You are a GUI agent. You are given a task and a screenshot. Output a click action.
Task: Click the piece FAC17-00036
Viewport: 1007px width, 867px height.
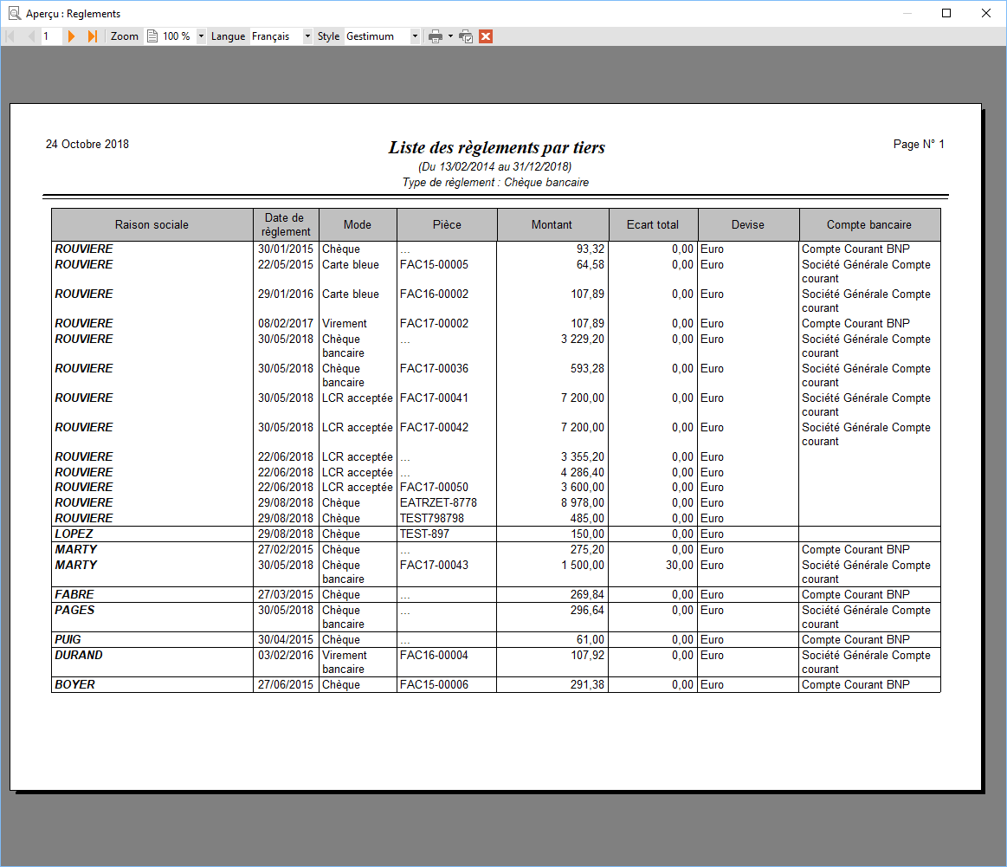point(434,369)
